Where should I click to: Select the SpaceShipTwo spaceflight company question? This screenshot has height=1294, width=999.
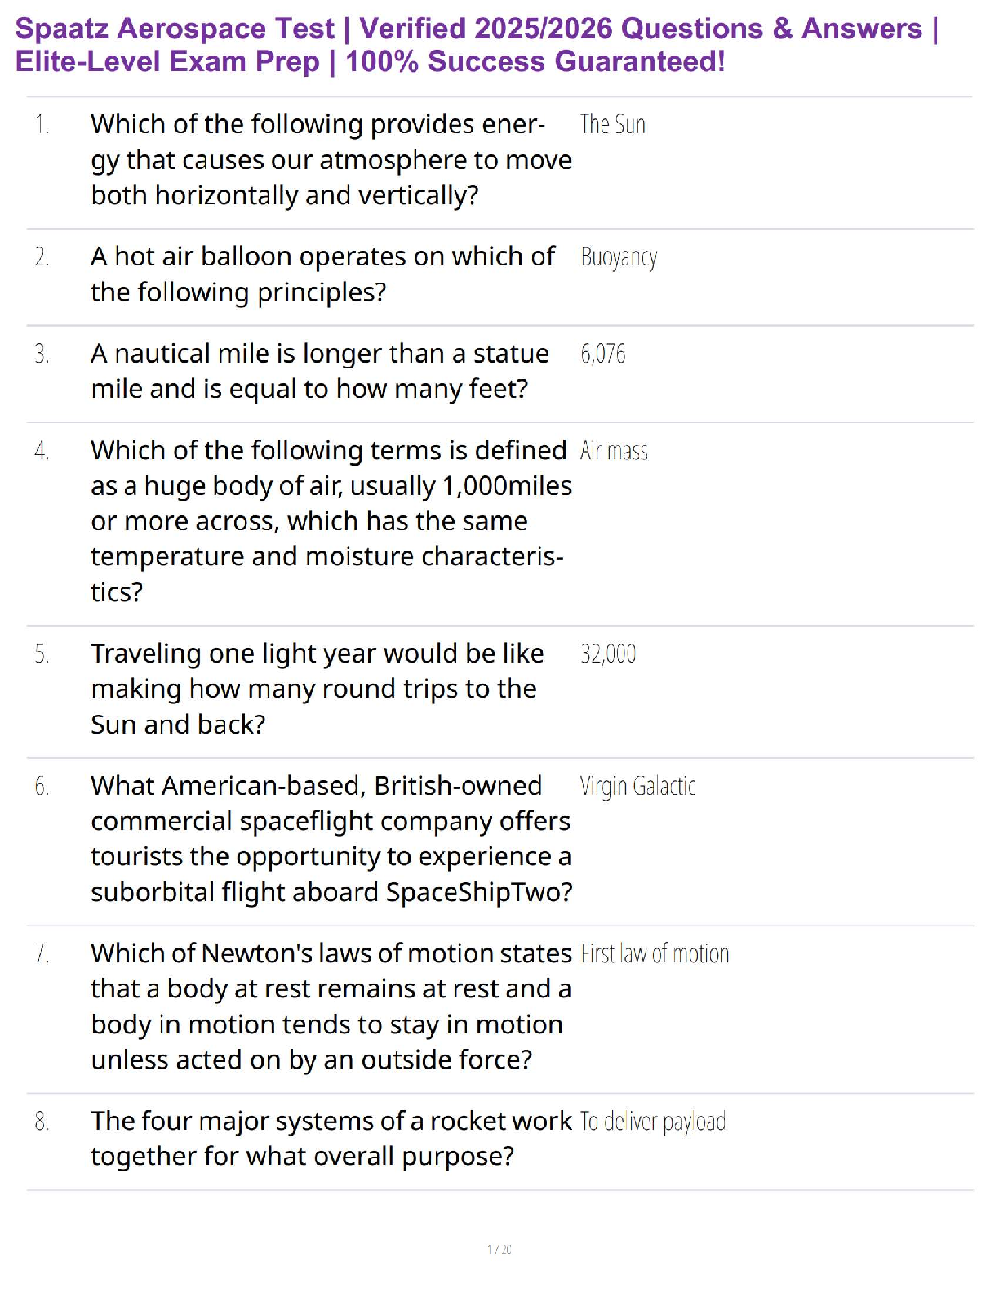331,839
